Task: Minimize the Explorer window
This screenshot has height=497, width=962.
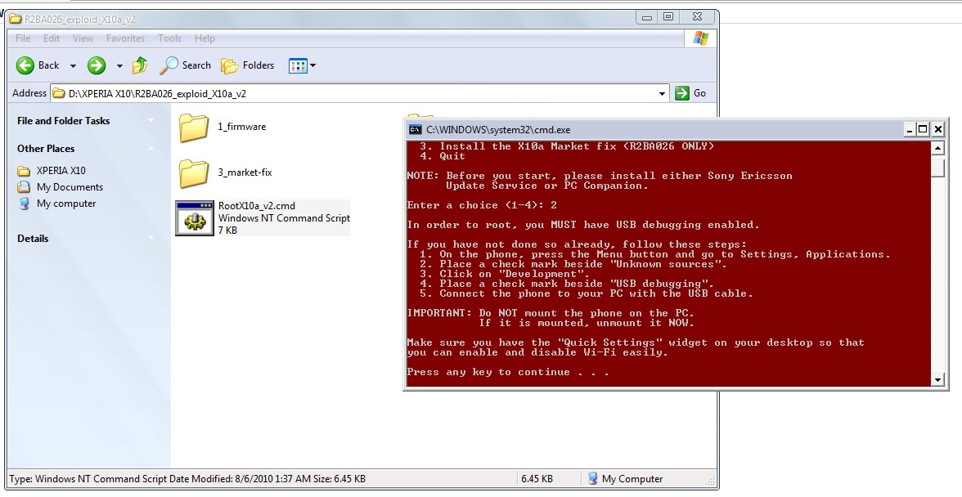Action: point(646,18)
